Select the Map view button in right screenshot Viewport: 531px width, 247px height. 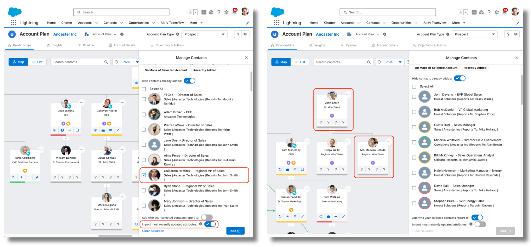tap(281, 62)
